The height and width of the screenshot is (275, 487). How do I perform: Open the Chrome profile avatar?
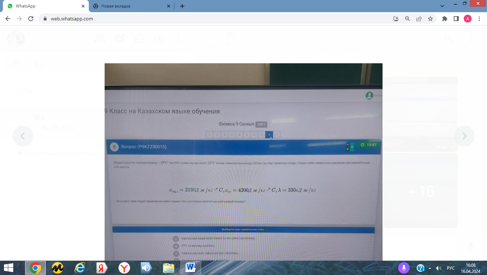coord(468,19)
